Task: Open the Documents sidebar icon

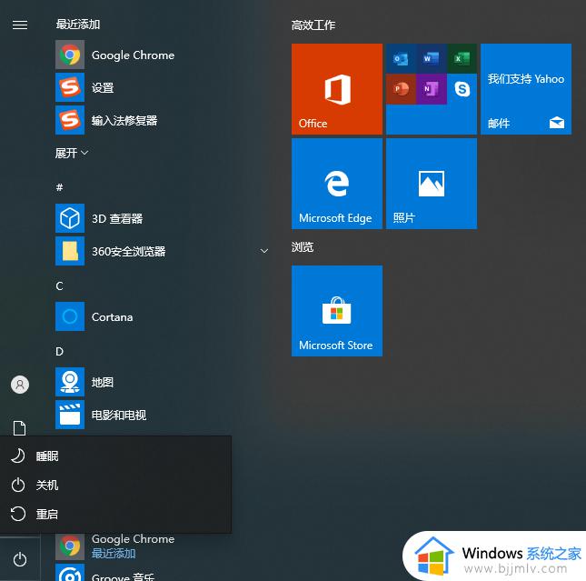Action: [x=20, y=428]
